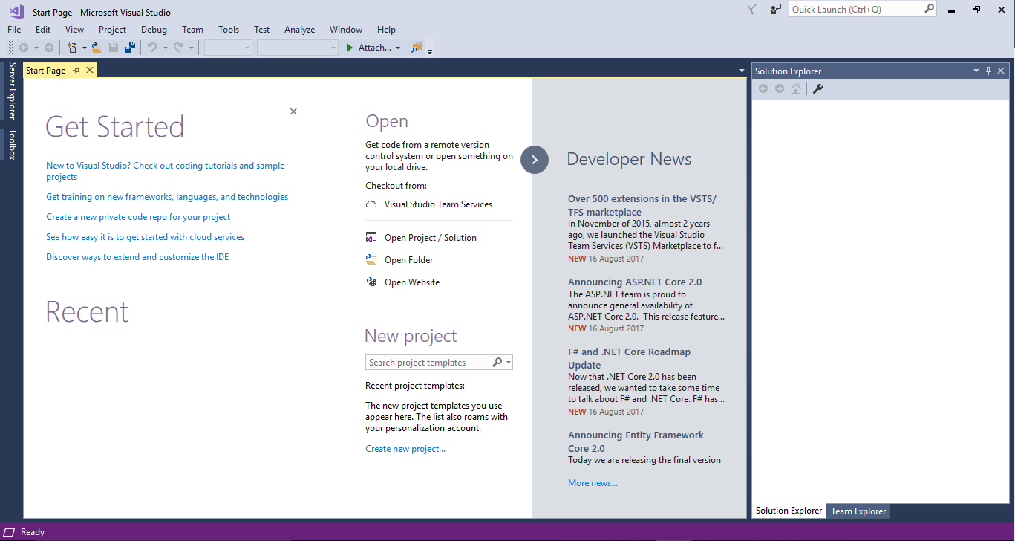Click the toolbar drag handle grip
Viewport: 1015px width, 541px height.
click(x=10, y=48)
